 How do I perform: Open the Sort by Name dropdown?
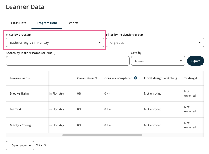tap(158, 61)
